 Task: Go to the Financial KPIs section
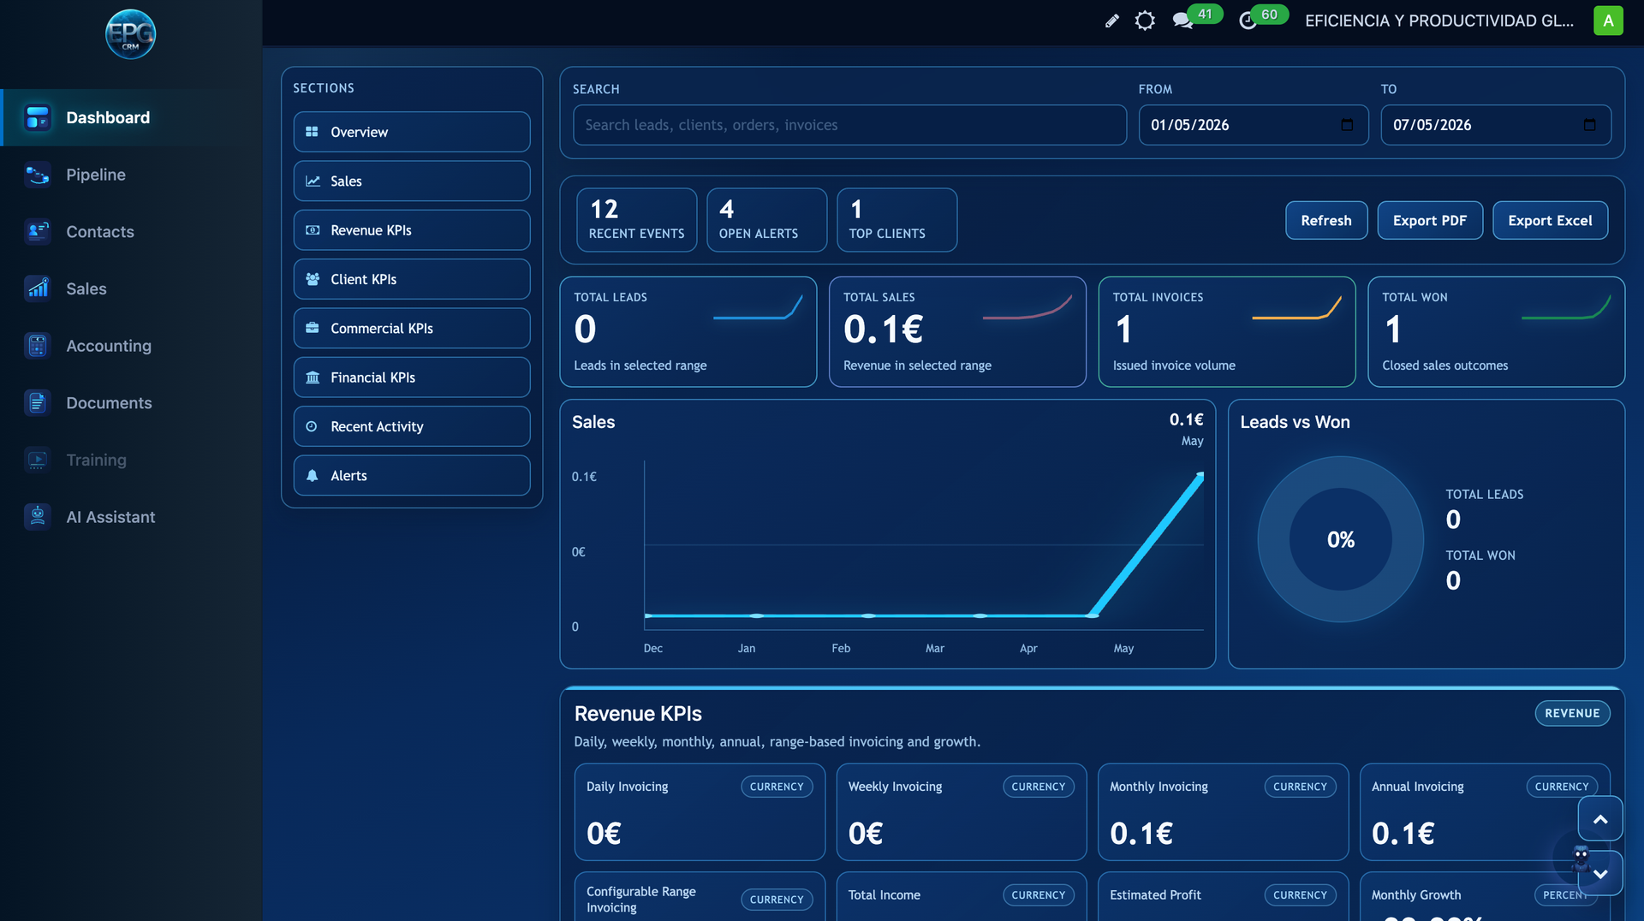pyautogui.click(x=412, y=377)
